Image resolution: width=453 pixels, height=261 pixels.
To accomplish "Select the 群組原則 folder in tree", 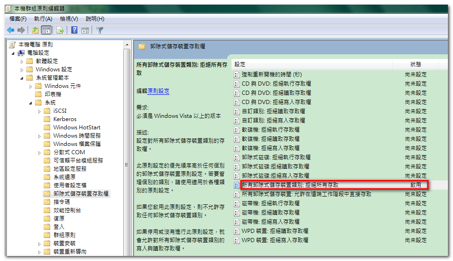I will (x=64, y=235).
